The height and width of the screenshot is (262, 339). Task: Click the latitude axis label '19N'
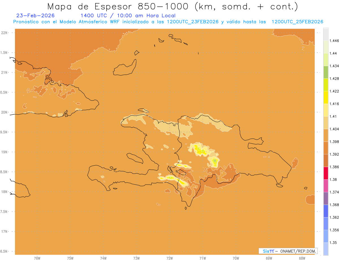tap(4, 152)
